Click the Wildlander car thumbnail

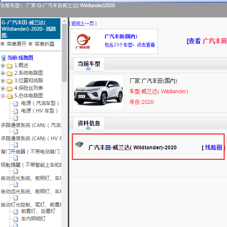tap(99, 92)
